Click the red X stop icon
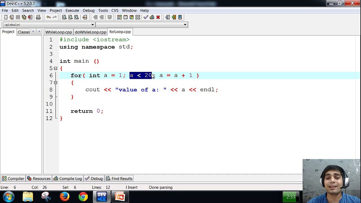The image size is (361, 203). pyautogui.click(x=158, y=17)
